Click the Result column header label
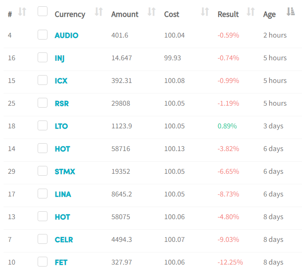The height and width of the screenshot is (272, 302). [x=228, y=14]
